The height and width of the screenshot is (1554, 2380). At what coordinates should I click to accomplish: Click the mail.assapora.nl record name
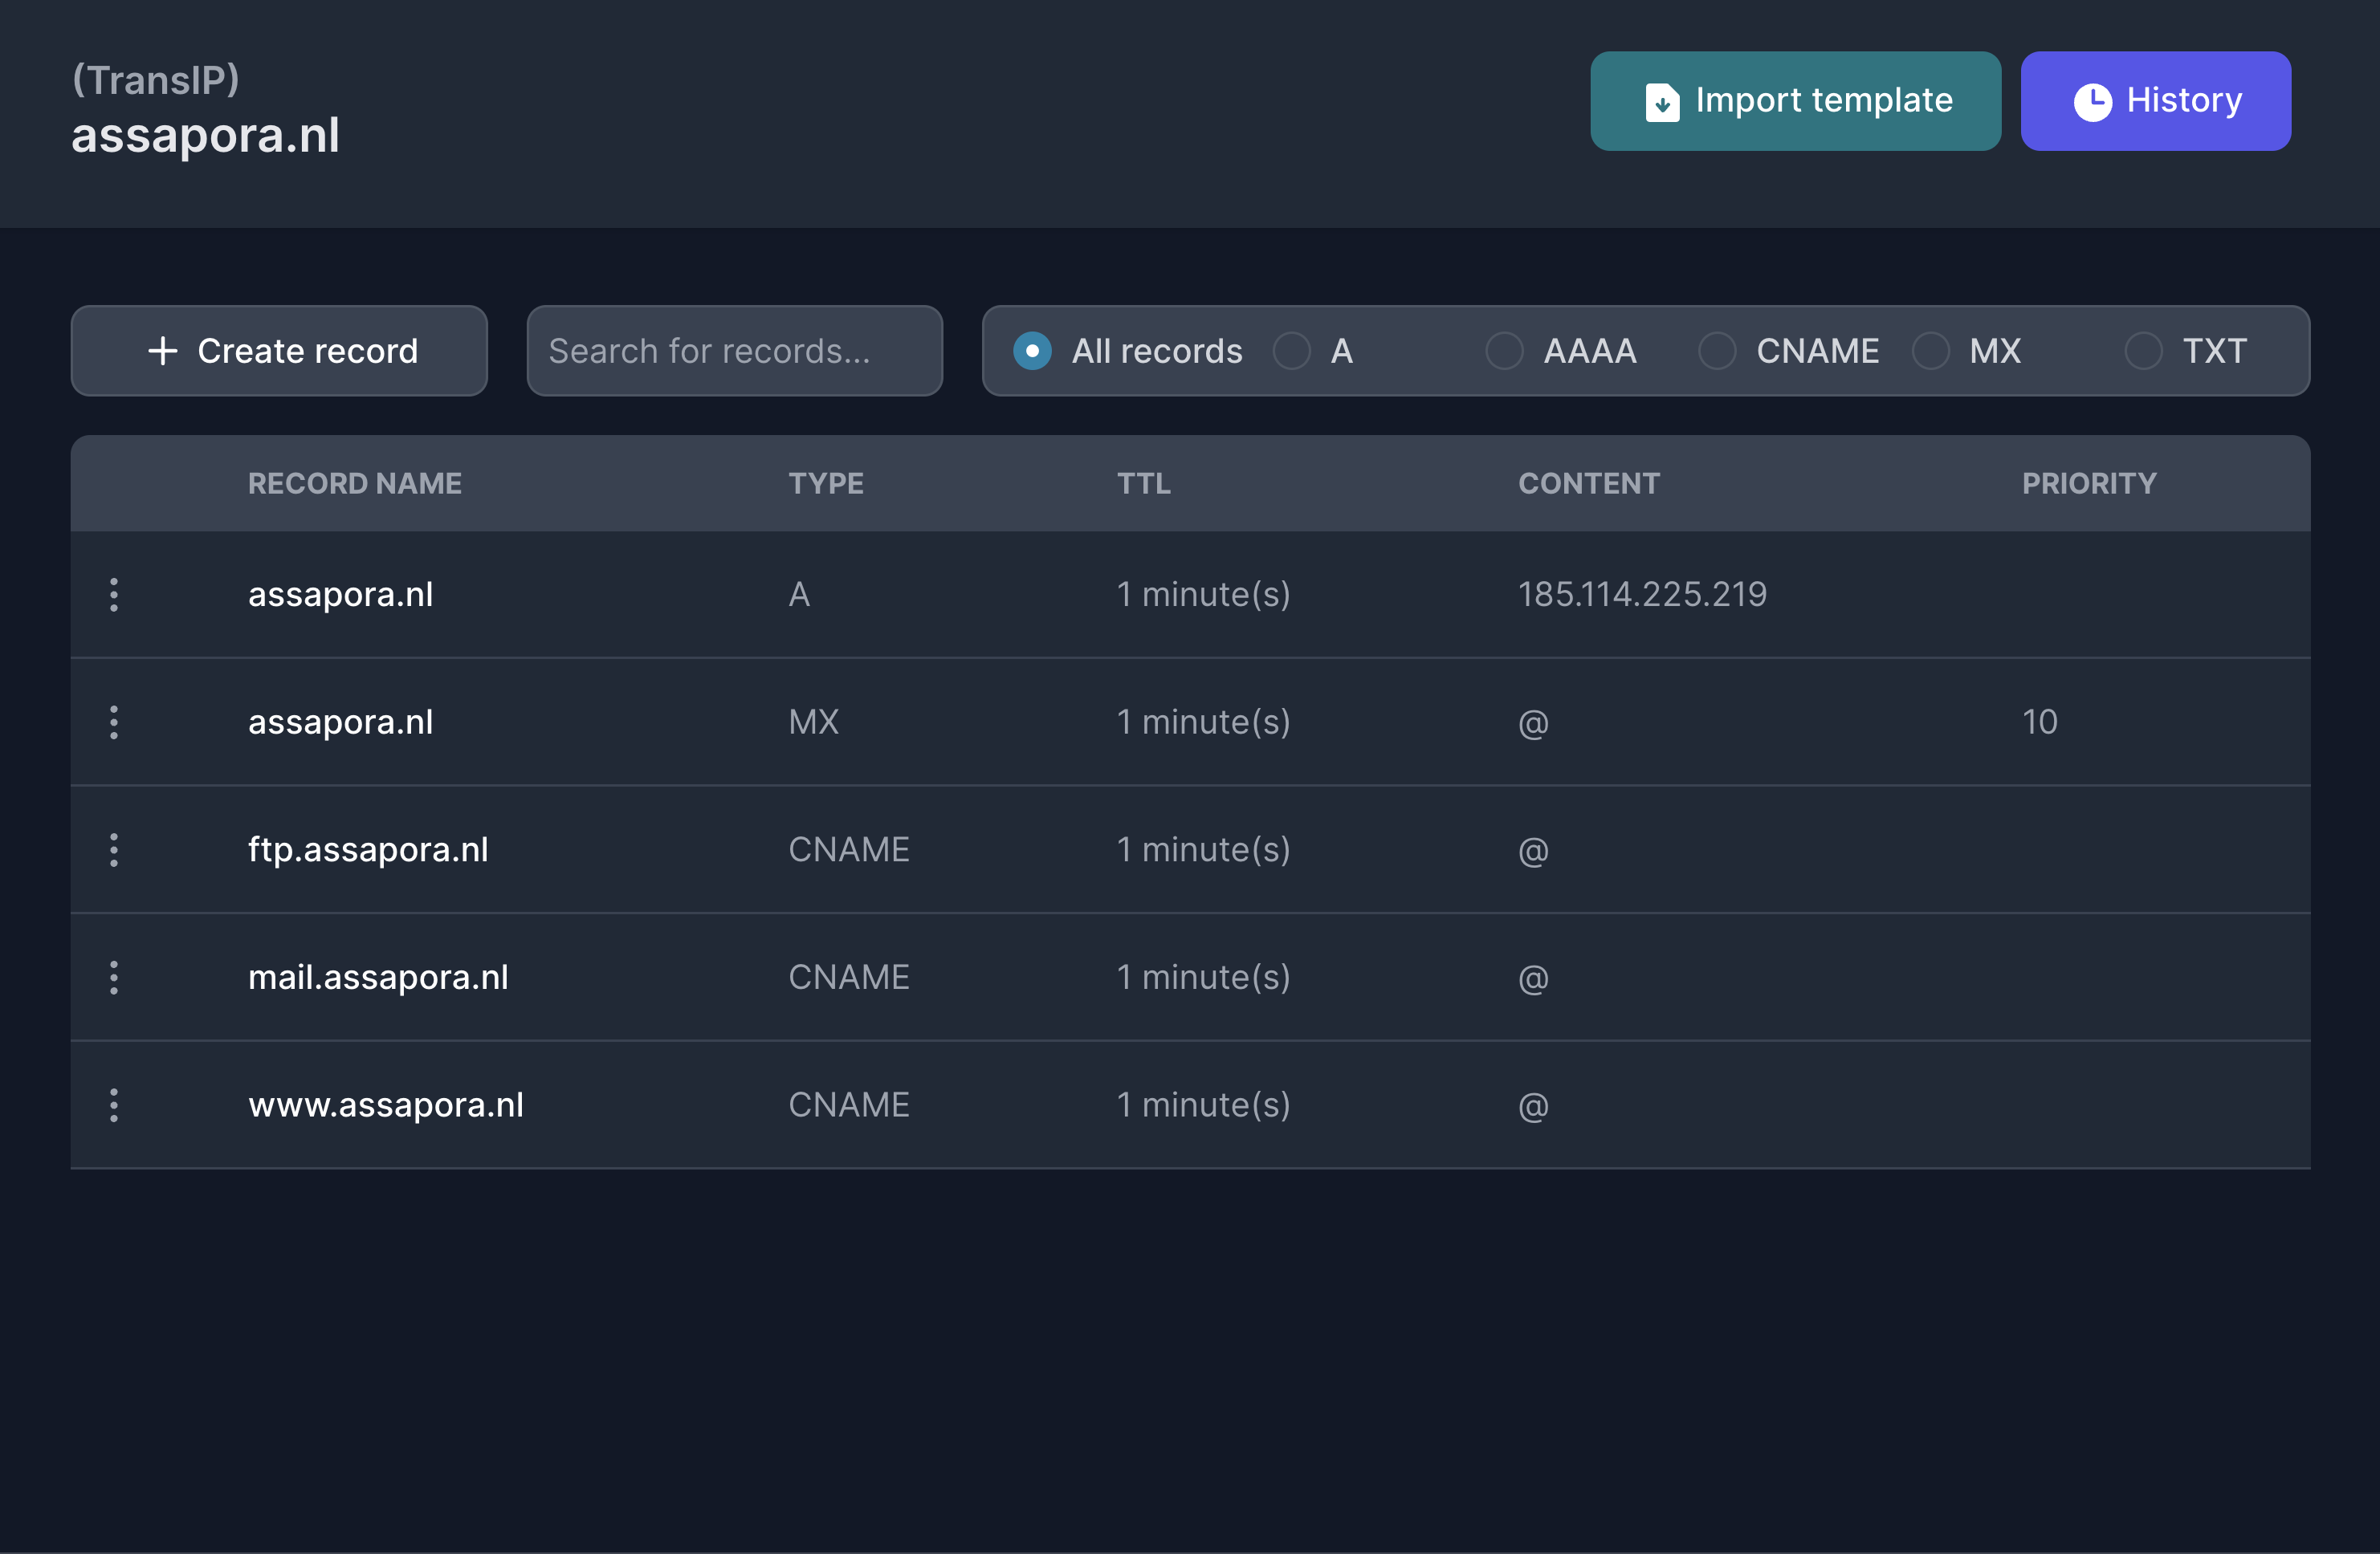pyautogui.click(x=378, y=978)
